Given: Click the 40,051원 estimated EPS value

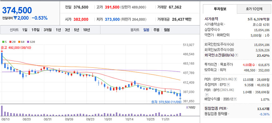Looking at the screenshot, I should point(263,85).
